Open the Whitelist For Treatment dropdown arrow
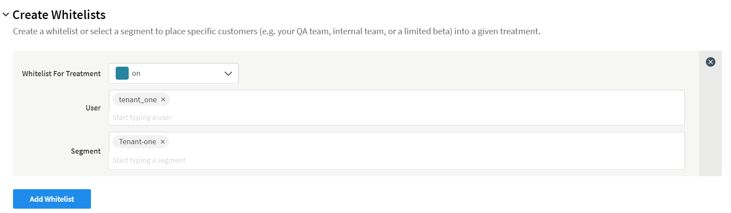Viewport: 731px width, 213px height. (x=228, y=74)
